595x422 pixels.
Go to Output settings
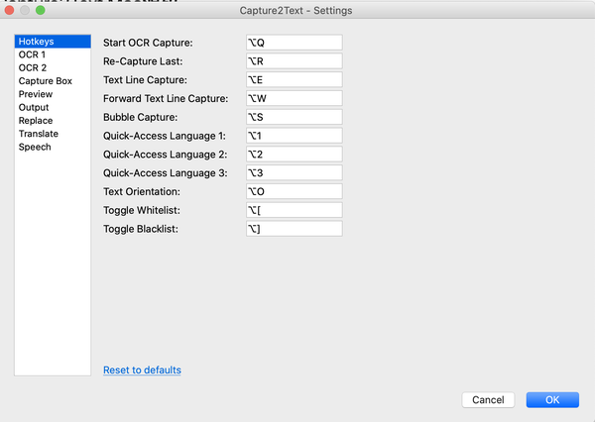(x=34, y=107)
